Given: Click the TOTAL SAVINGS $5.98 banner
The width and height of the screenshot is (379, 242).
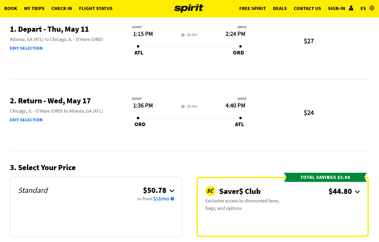Looking at the screenshot, I should (325, 177).
